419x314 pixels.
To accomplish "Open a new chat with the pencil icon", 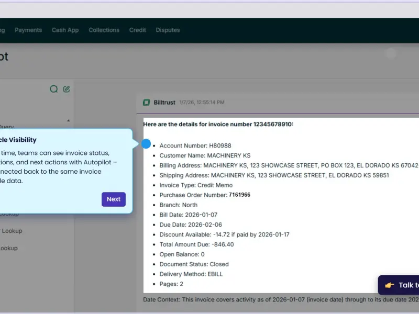I will [67, 89].
